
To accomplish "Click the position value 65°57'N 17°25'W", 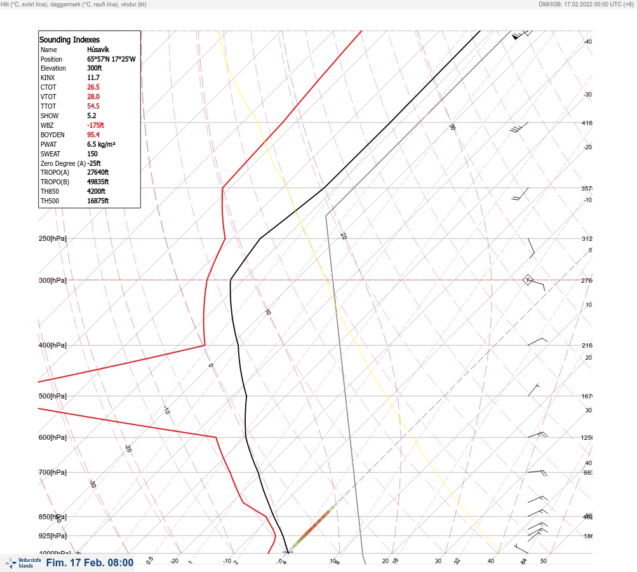I will click(111, 59).
